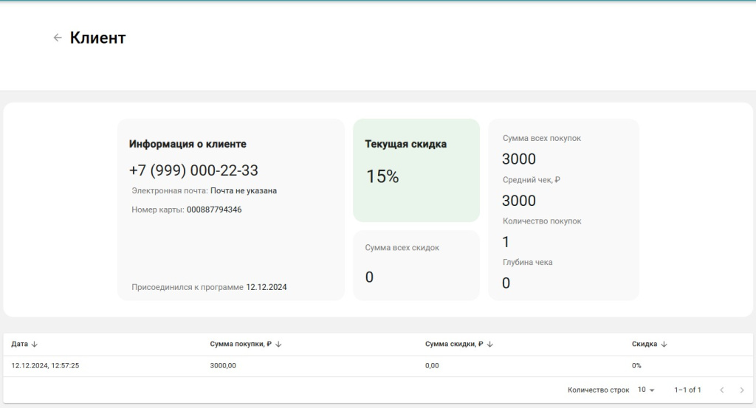Screen dimensions: 756x408
Task: Click the back arrow next to Клиент
Action: pos(58,38)
